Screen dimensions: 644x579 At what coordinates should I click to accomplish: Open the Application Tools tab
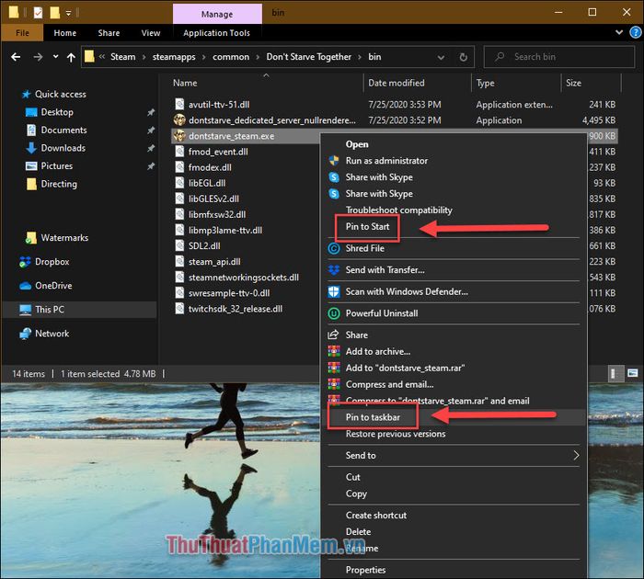216,33
